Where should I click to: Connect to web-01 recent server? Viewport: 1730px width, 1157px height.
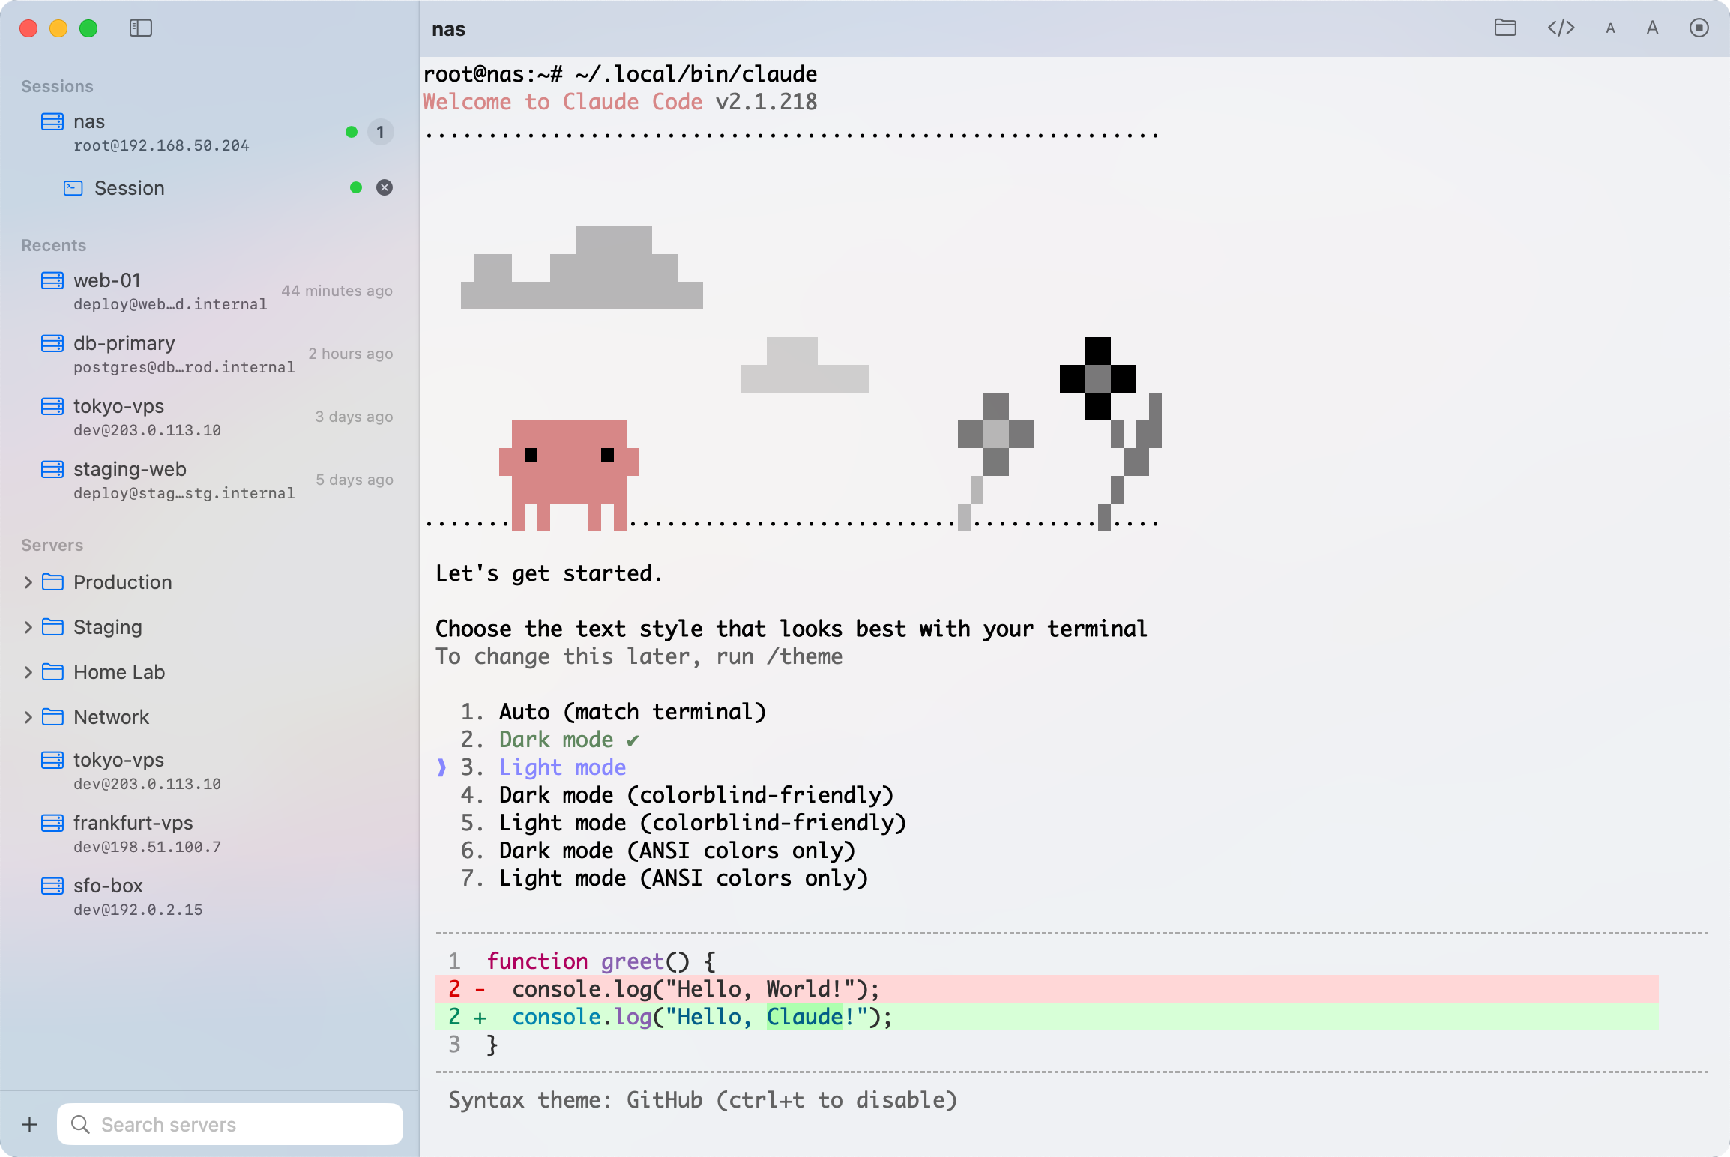[x=210, y=291]
